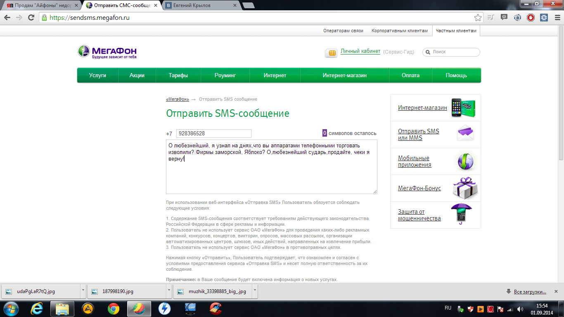
Task: Open the Услуги menu
Action: point(98,76)
